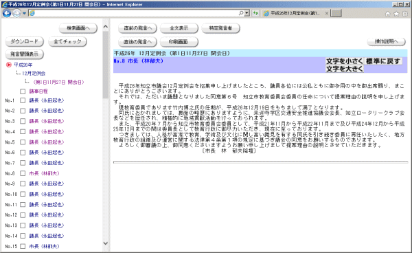Open No.14 議長(永田起也) statement link
The width and height of the screenshot is (412, 253).
[x=47, y=236]
